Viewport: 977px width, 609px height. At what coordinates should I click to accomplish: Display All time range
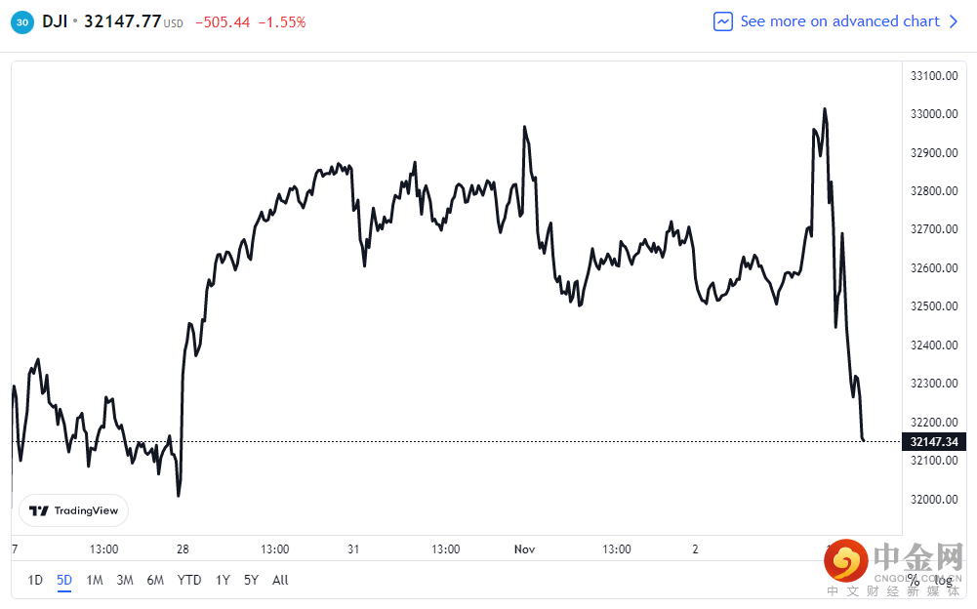280,580
